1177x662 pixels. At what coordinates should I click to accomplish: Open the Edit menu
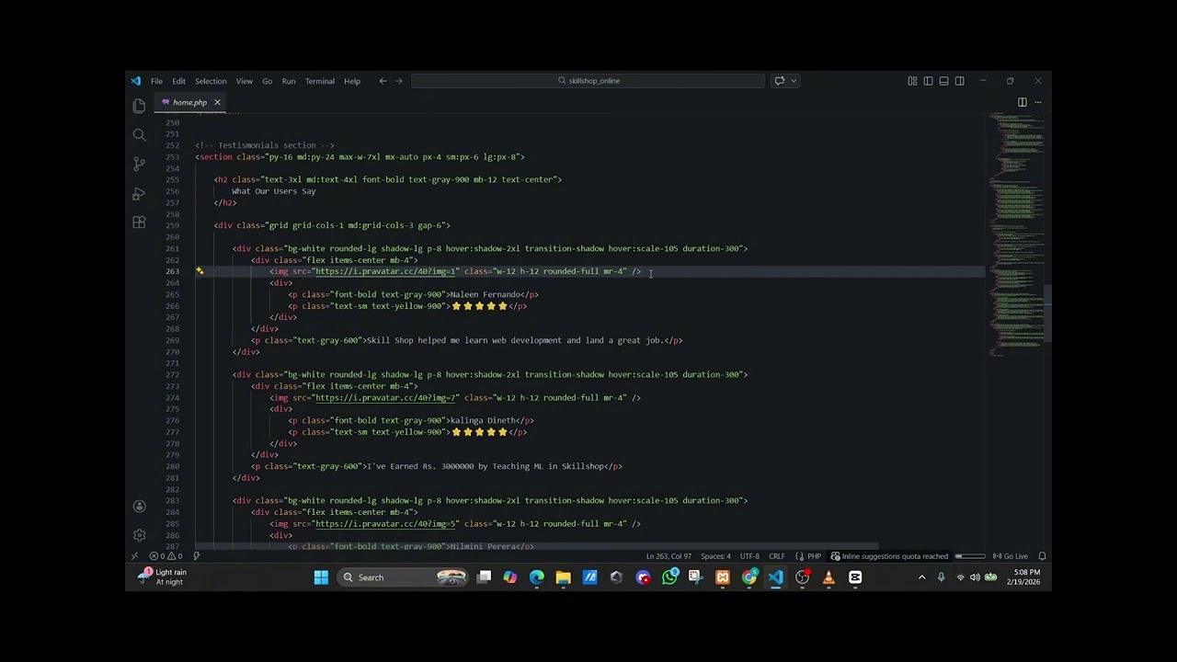click(178, 81)
